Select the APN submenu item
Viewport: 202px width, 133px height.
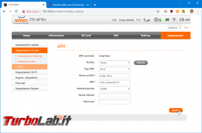point(30,67)
